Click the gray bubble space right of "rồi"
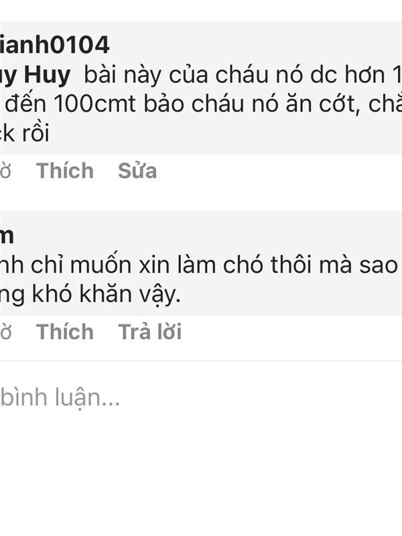Viewport: 402px width, 536px height. point(226,133)
